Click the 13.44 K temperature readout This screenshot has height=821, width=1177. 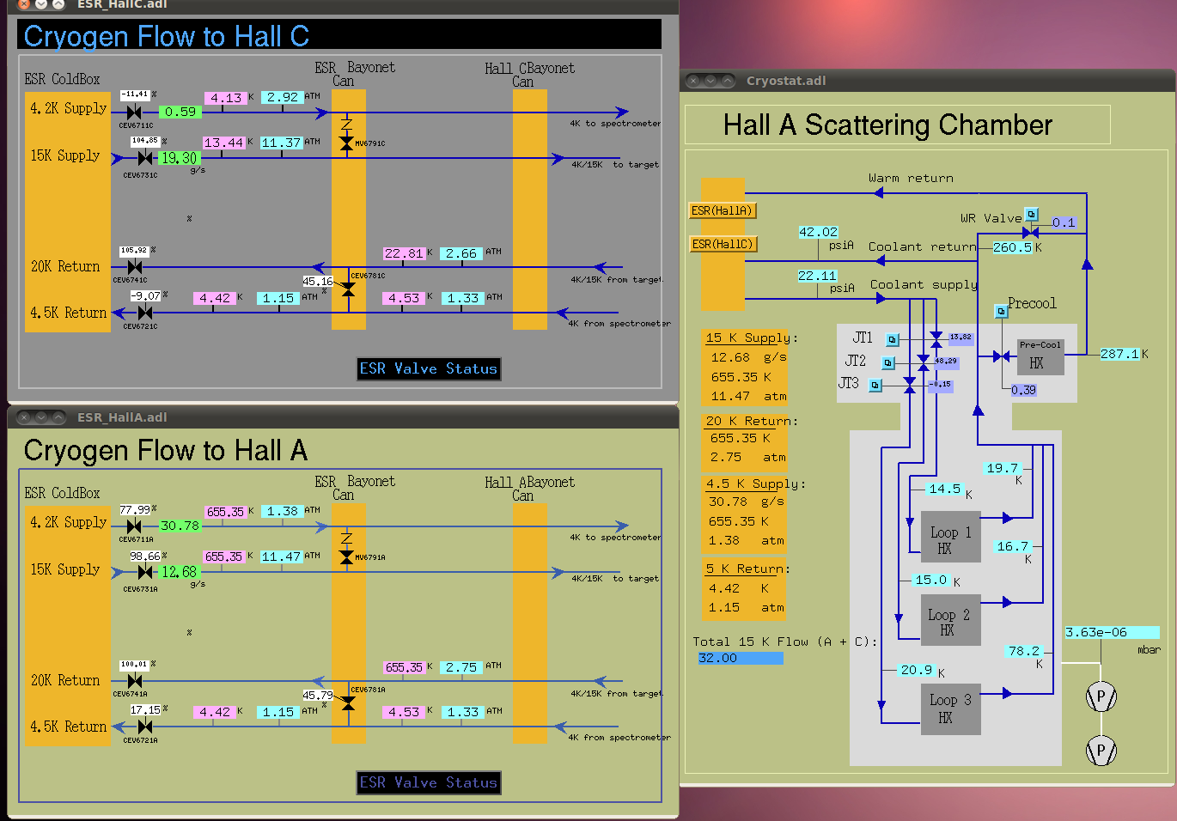click(x=223, y=143)
